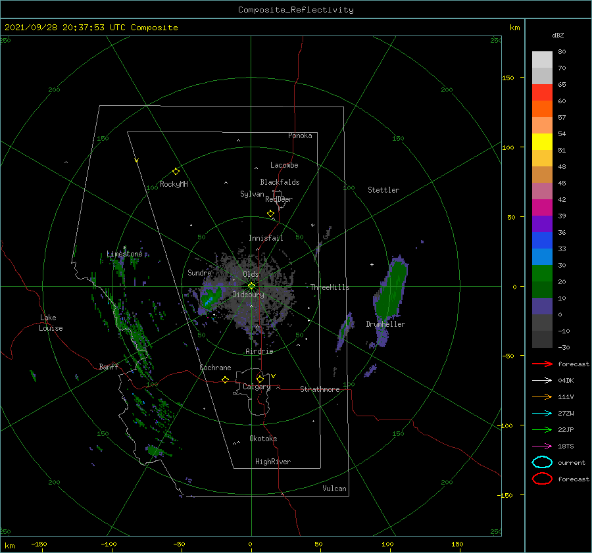The image size is (592, 553).
Task: Pick the red 60–65 dBZ swatch
Action: (542, 93)
